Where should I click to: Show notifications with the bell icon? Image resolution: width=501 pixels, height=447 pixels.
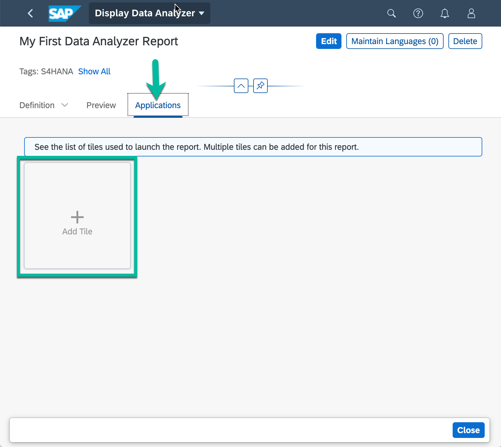click(x=444, y=13)
